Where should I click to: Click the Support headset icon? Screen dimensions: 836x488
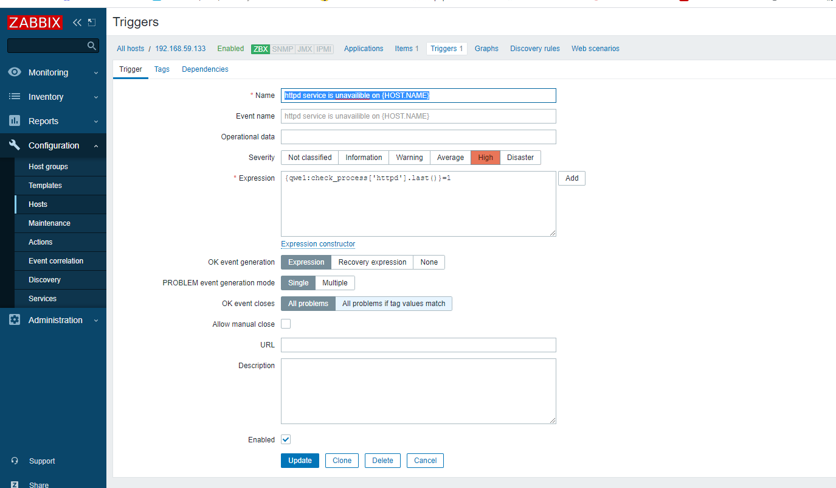pyautogui.click(x=15, y=461)
